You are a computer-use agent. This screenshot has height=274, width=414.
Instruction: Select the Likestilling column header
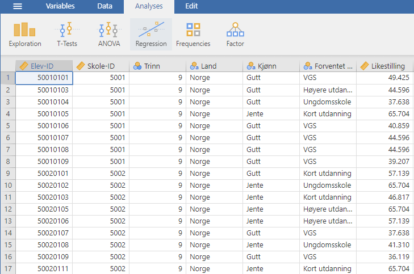[384, 66]
